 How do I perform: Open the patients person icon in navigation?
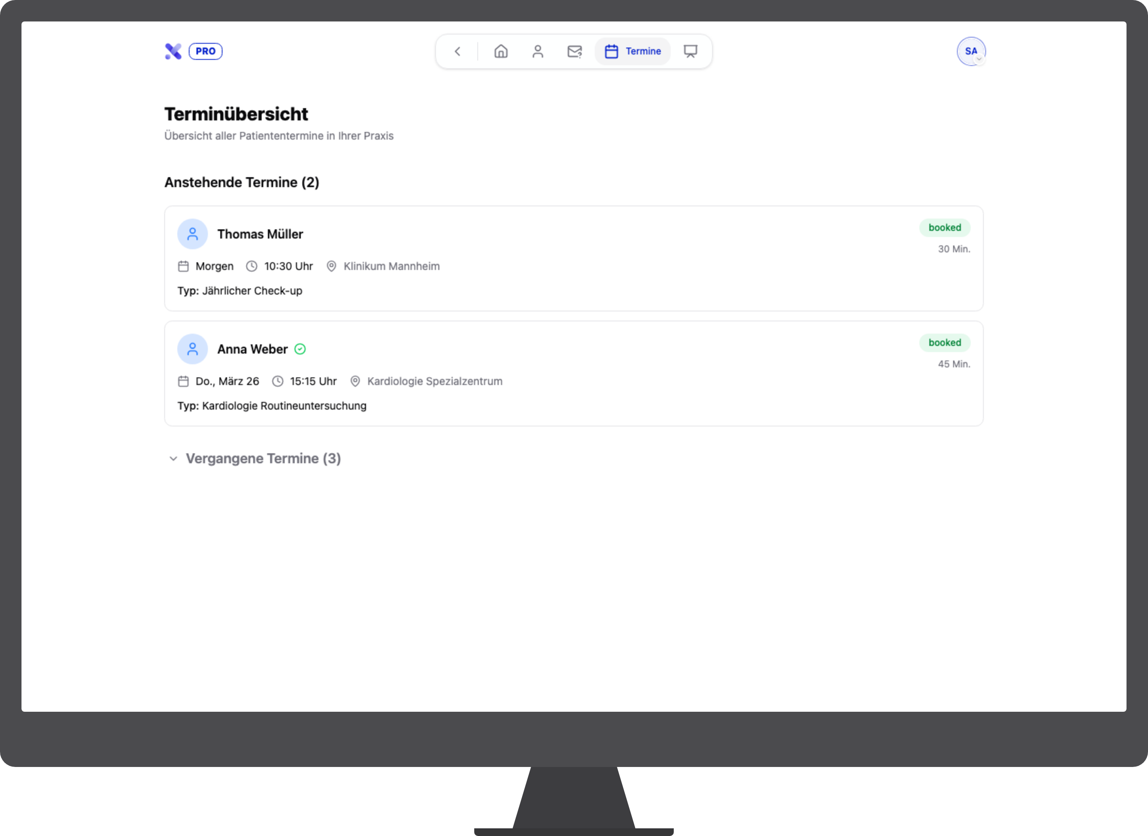pos(538,51)
